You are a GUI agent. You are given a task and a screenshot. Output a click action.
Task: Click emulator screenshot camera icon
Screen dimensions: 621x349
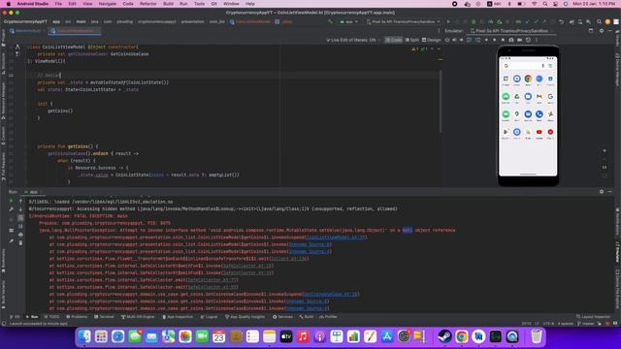coord(511,40)
